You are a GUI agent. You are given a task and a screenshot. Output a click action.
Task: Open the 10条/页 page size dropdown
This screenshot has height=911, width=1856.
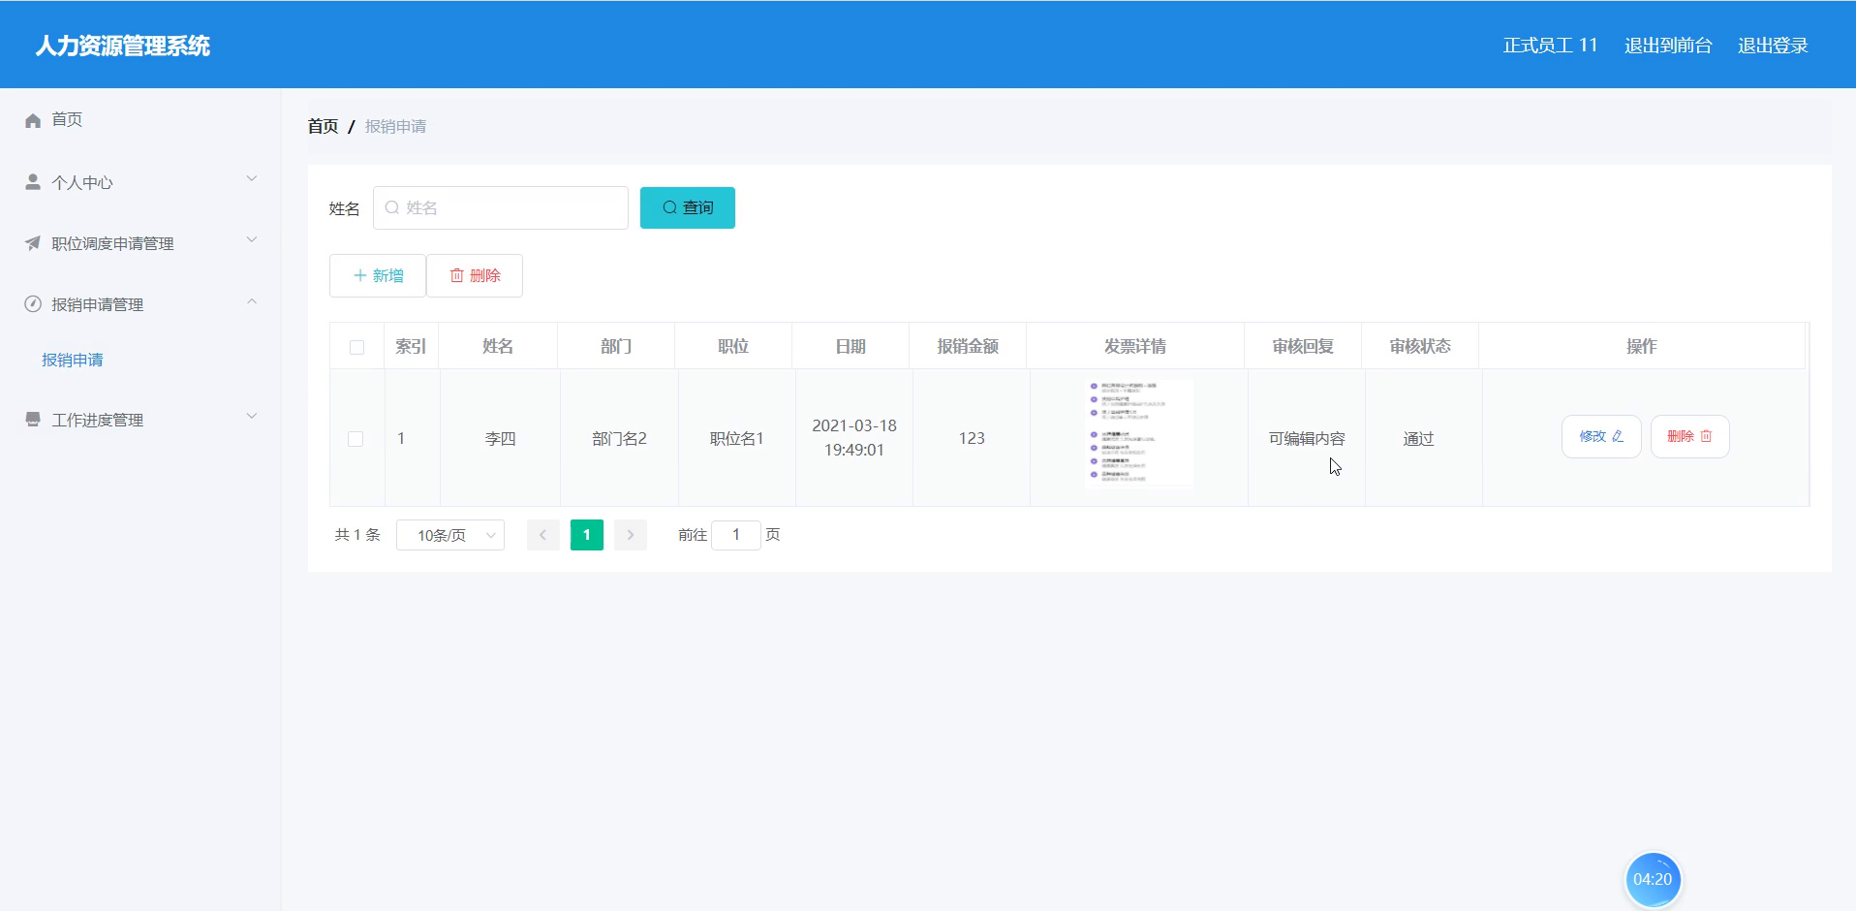[x=450, y=535]
